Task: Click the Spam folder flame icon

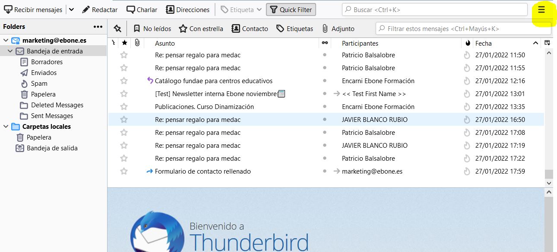Action: (24, 84)
